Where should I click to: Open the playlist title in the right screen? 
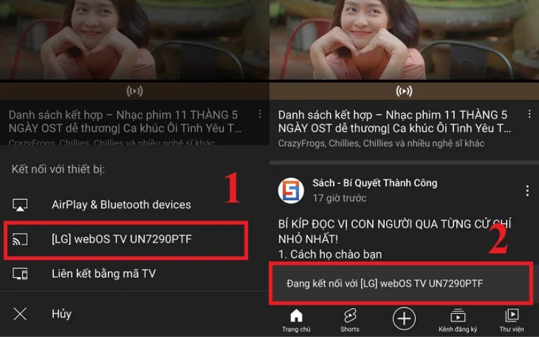point(395,121)
